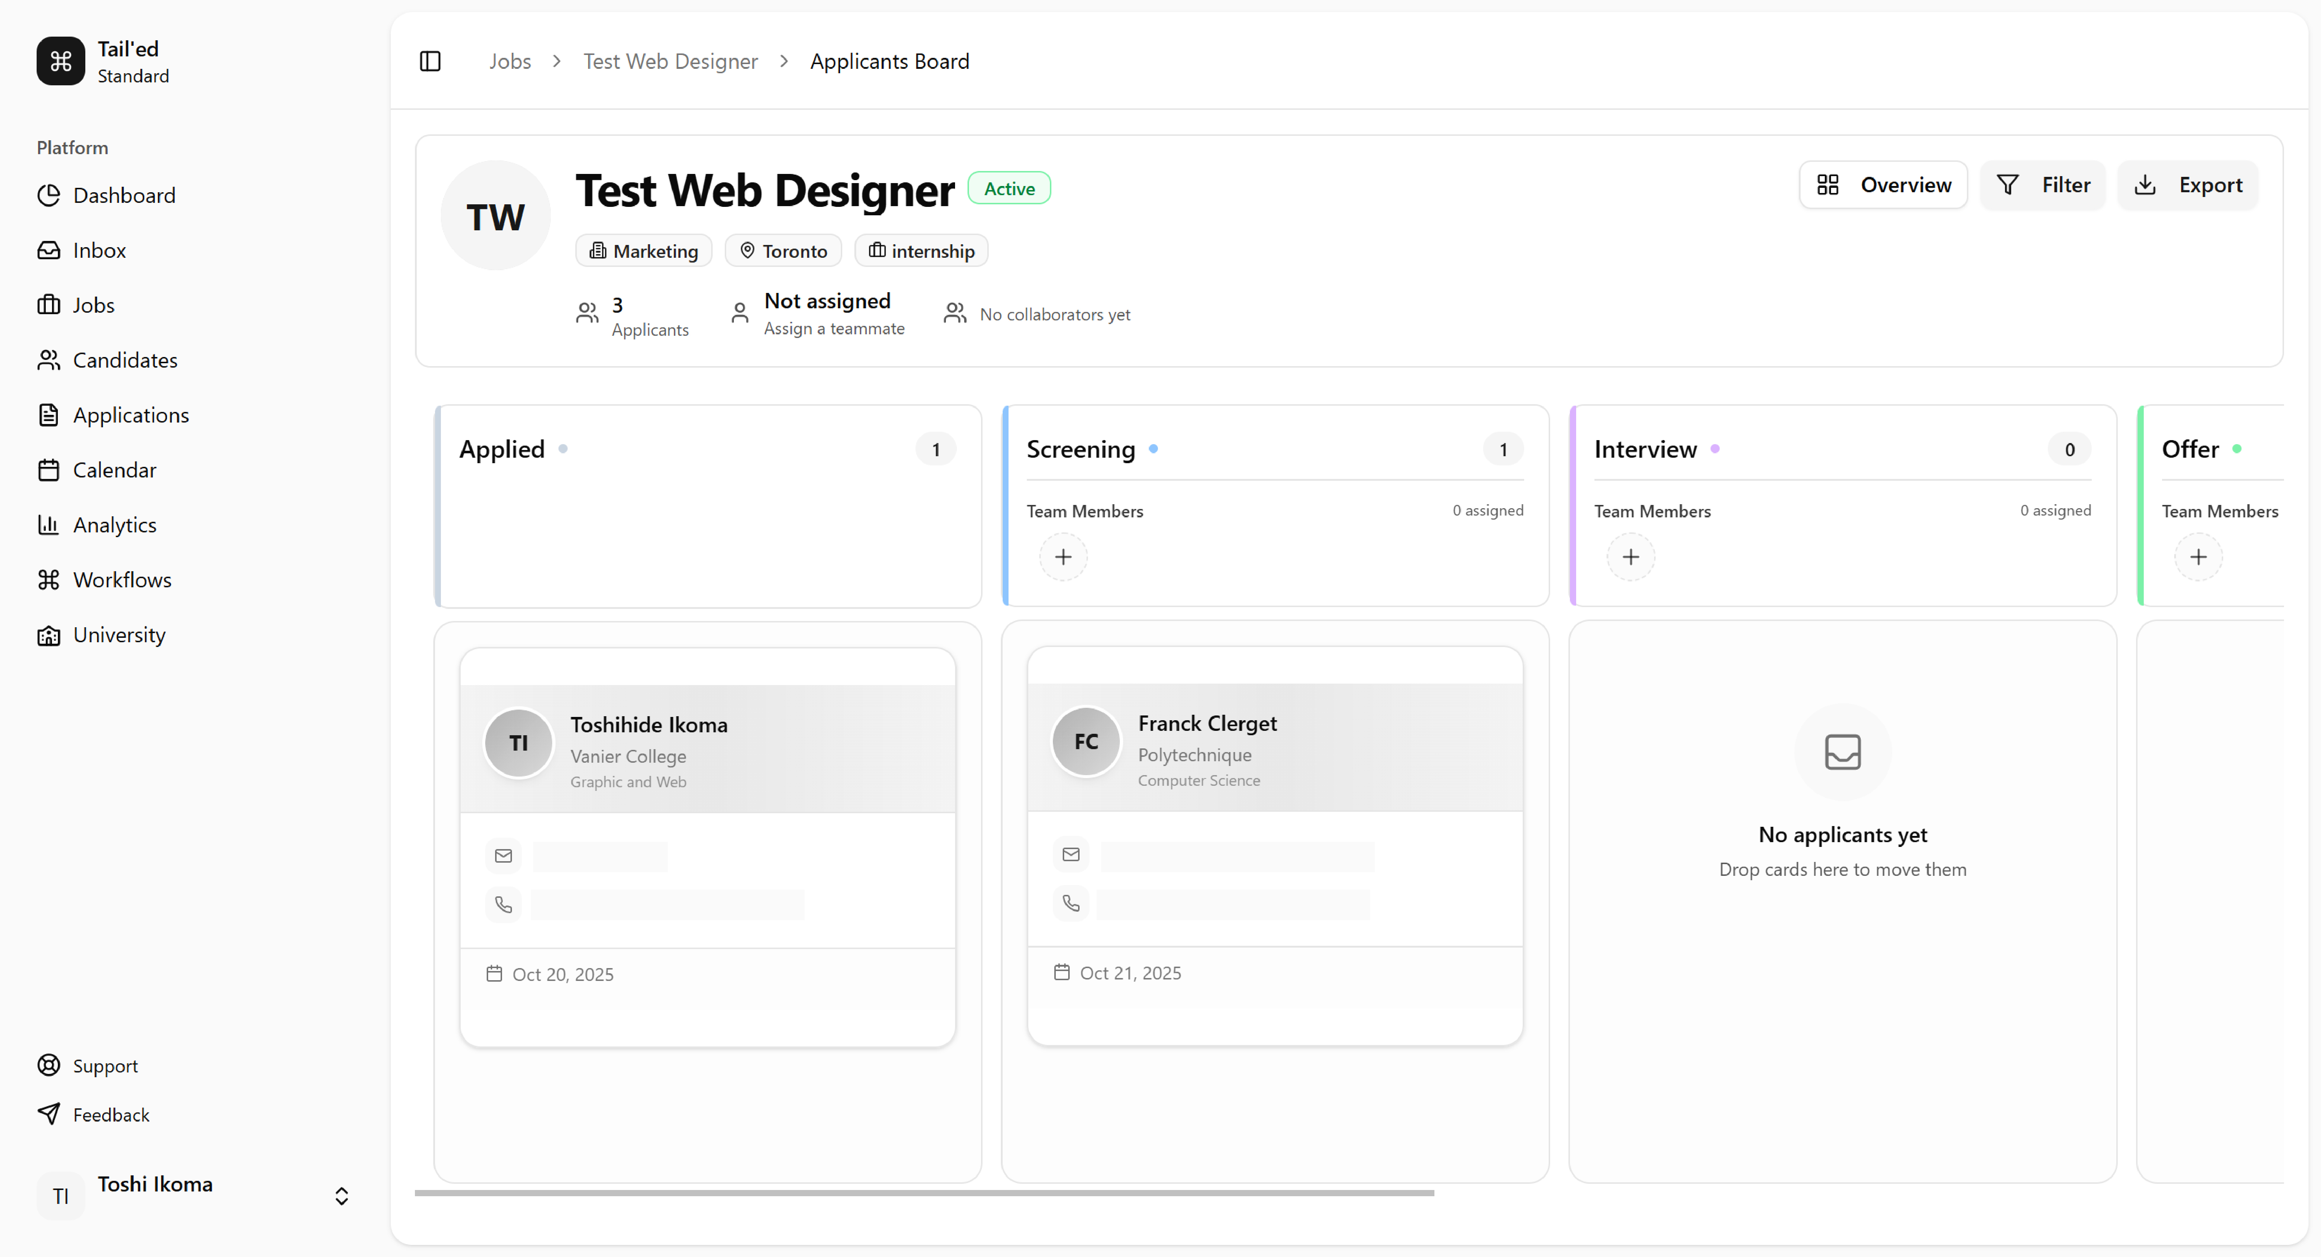Go to Workflows in sidebar
The image size is (2321, 1257).
[122, 580]
